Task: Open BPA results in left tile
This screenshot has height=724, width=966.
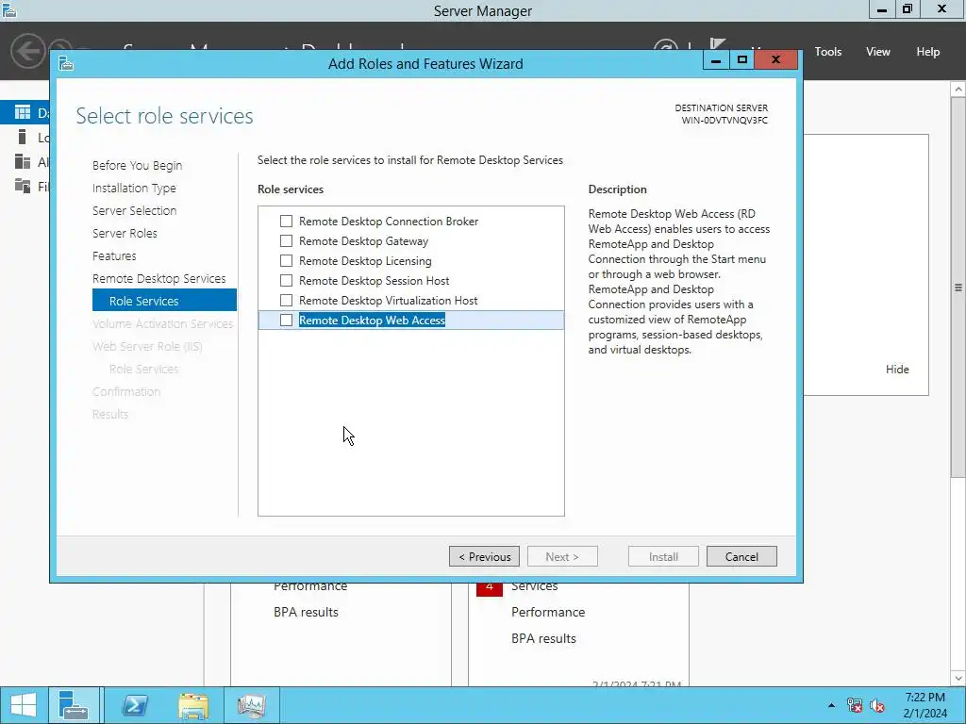Action: pos(307,612)
